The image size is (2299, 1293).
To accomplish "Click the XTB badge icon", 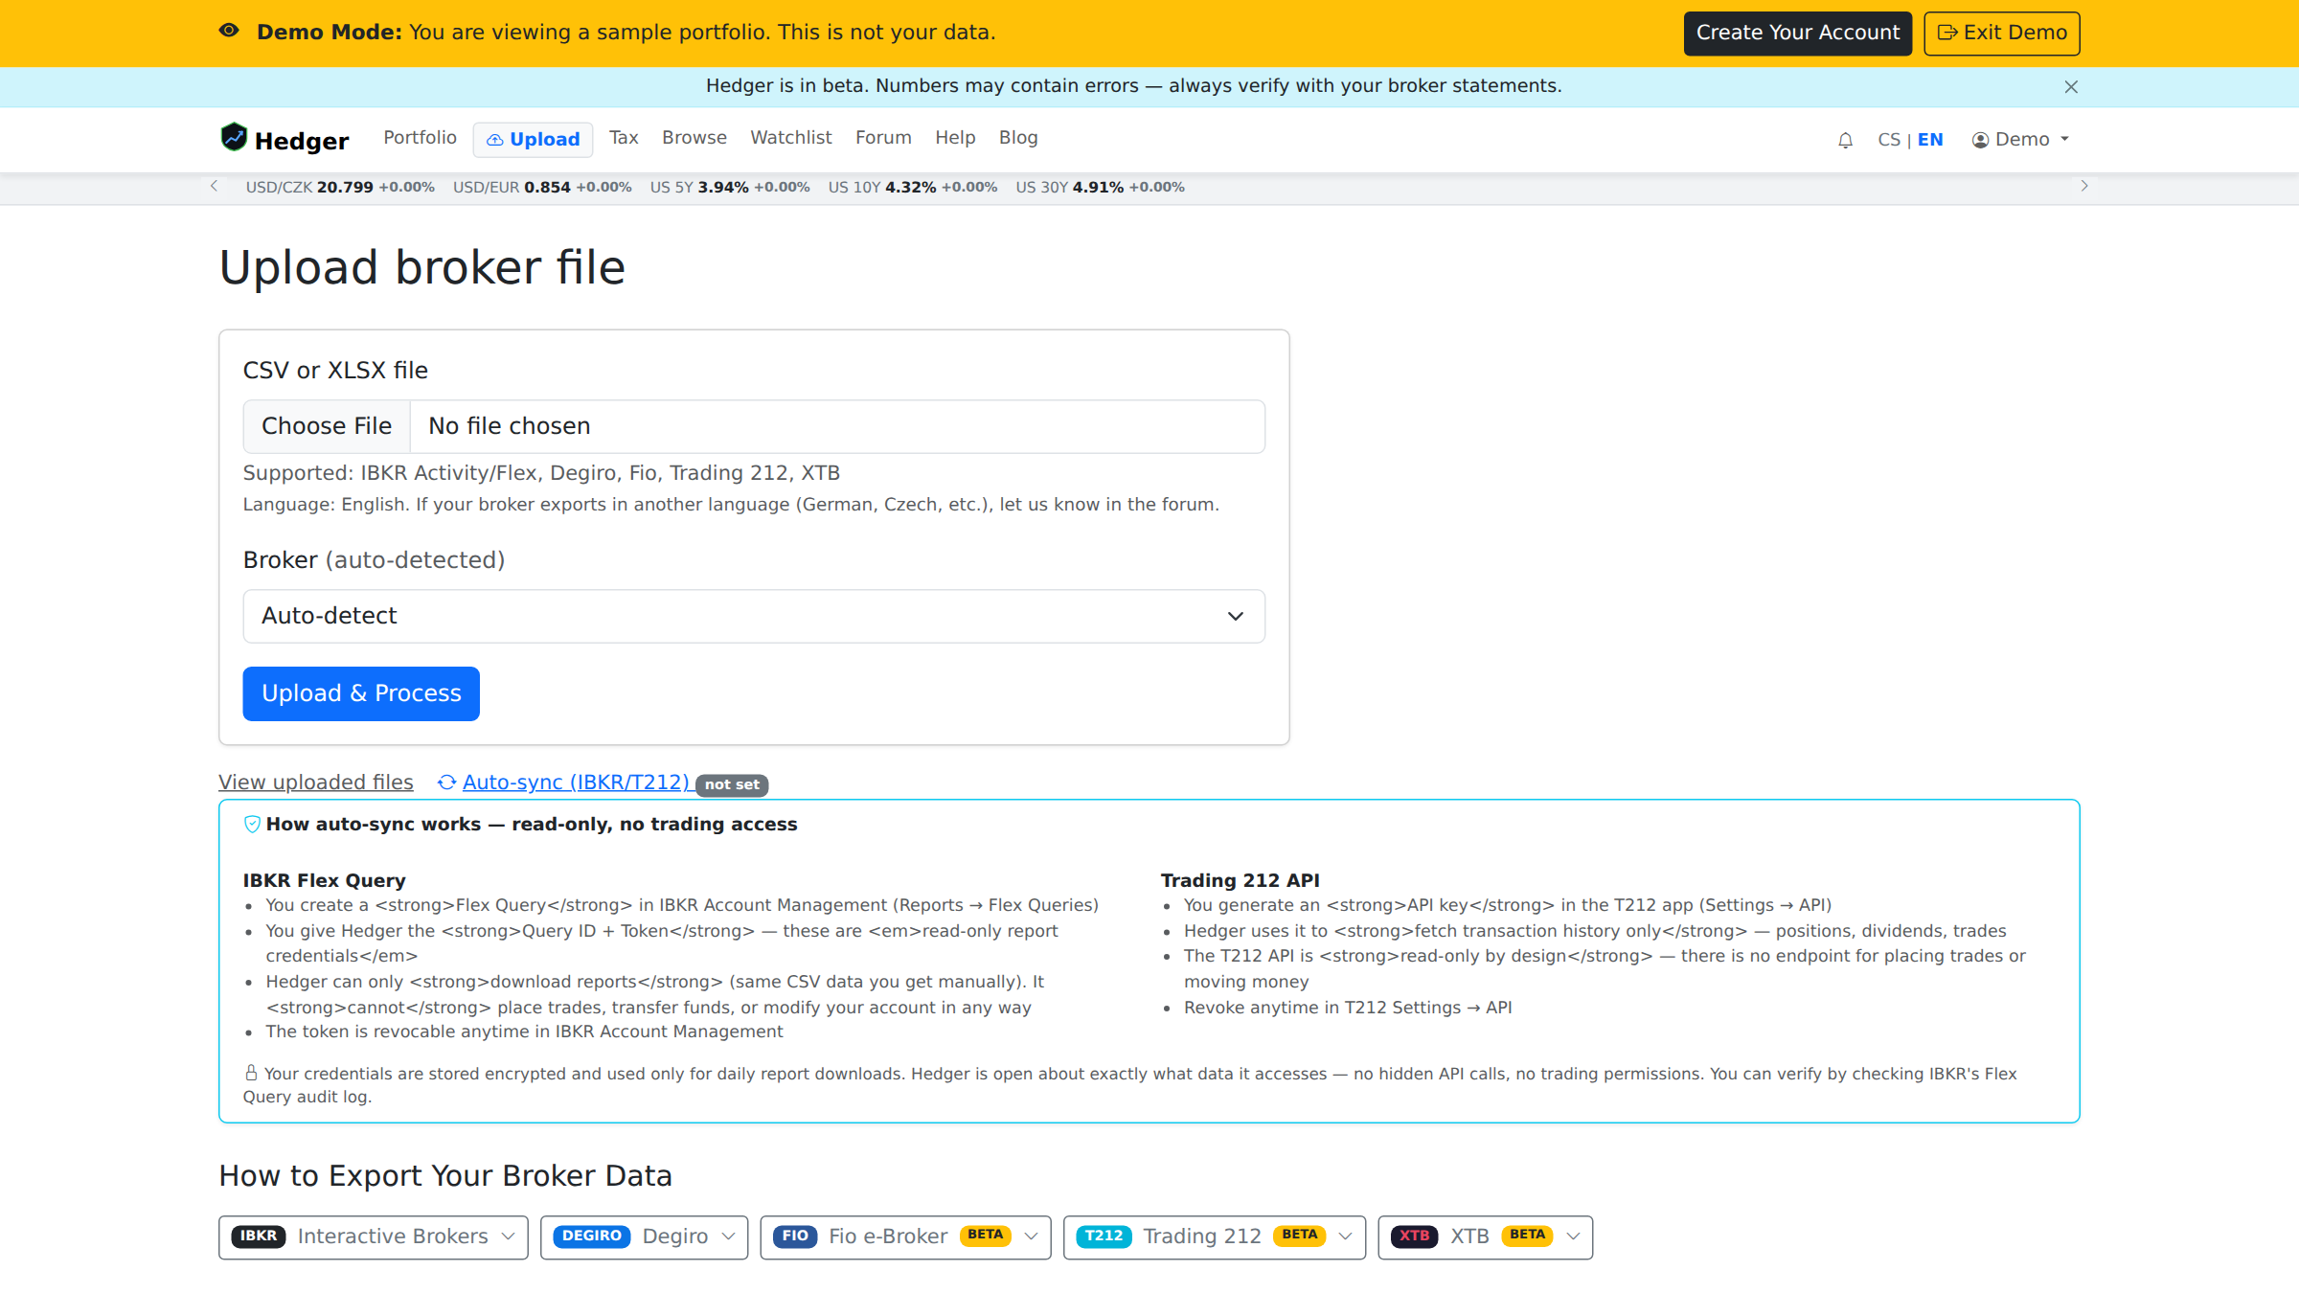I will 1414,1236.
